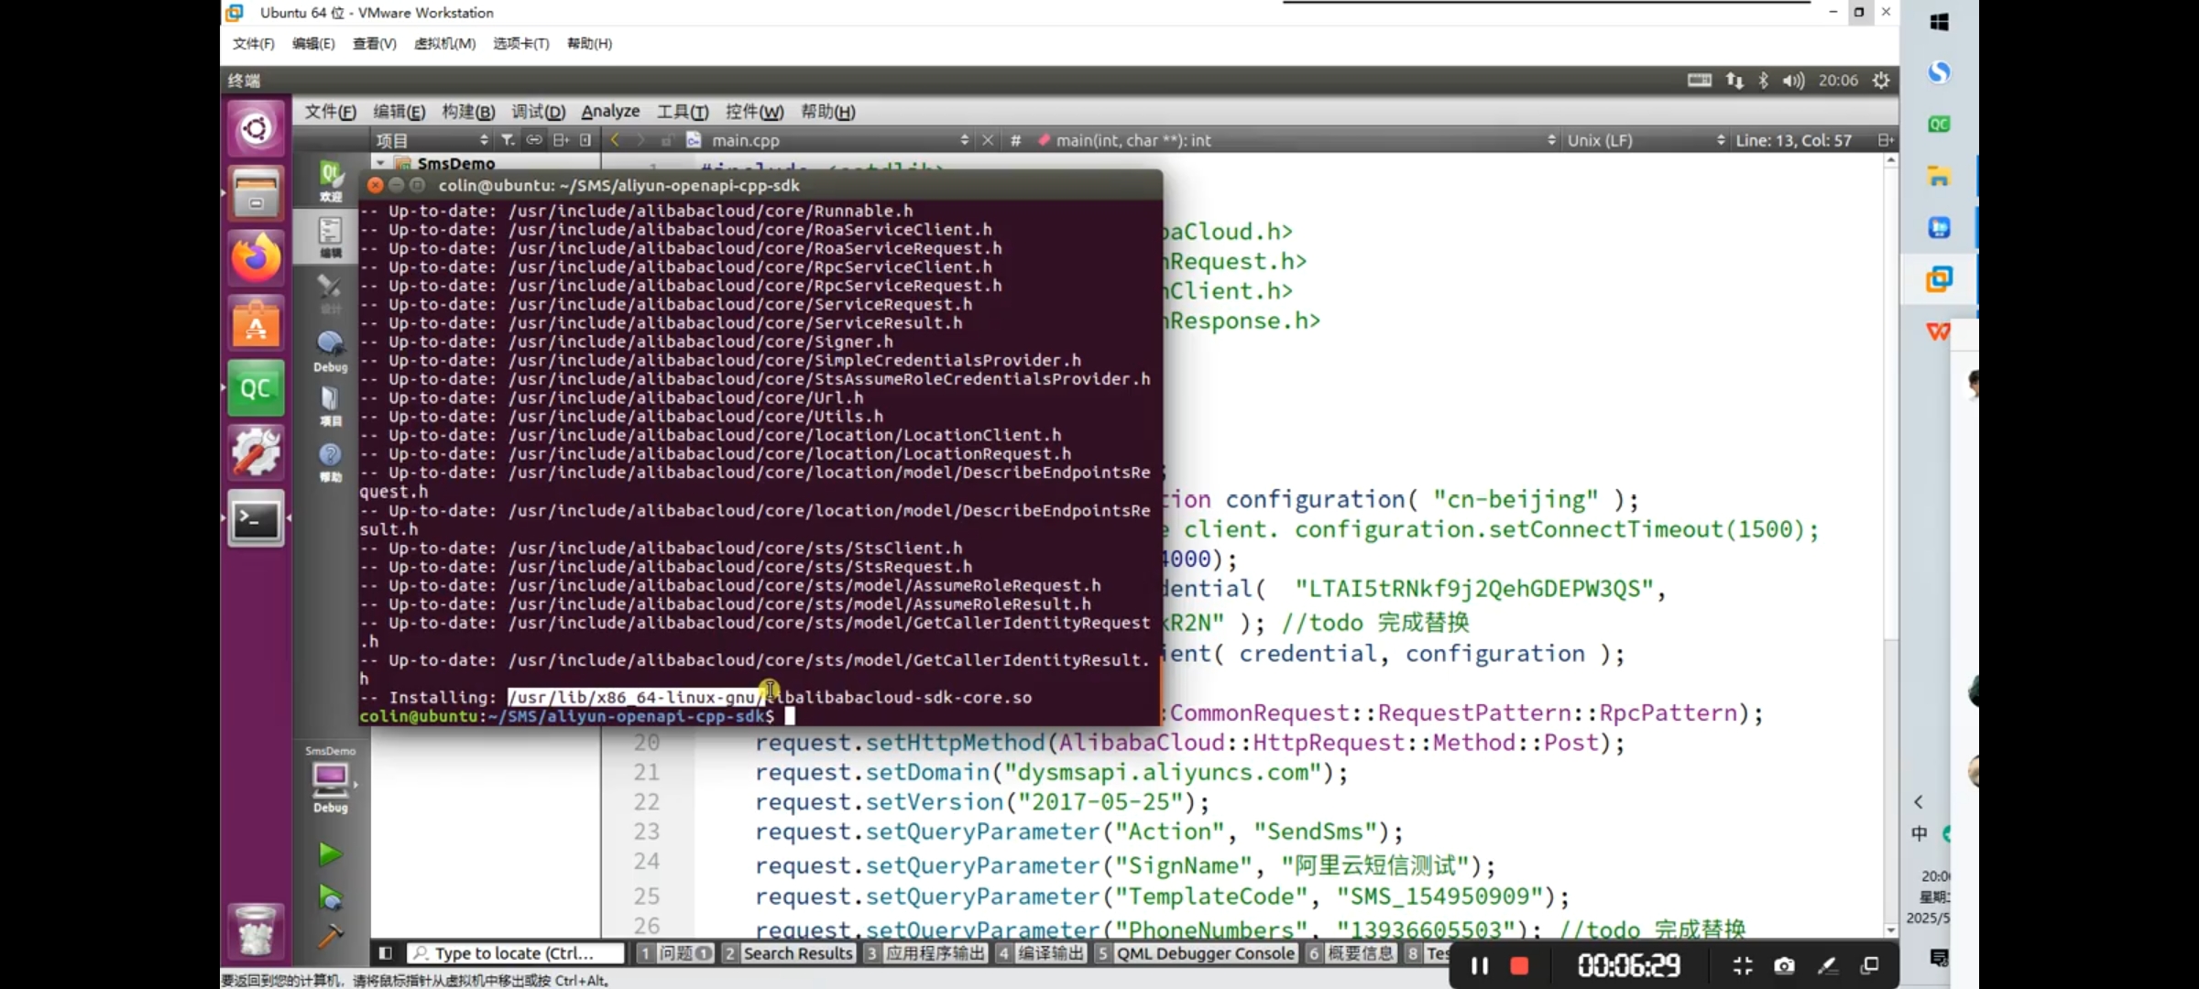Viewport: 2199px width, 989px height.
Task: Toggle synchronize with editor link icon
Action: coord(534,140)
